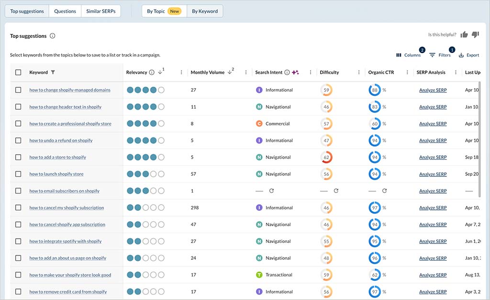The height and width of the screenshot is (300, 490).
Task: Sort by Relevancy using the arrow icon
Action: click(x=160, y=72)
